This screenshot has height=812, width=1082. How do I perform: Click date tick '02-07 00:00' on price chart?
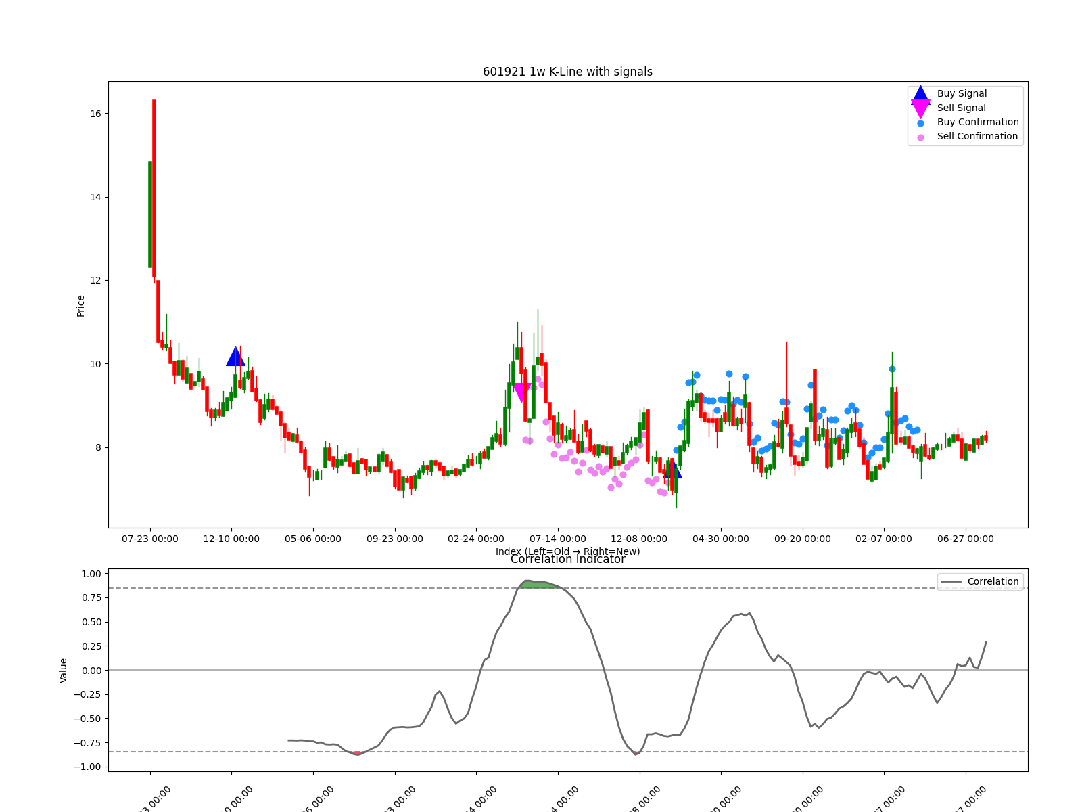coord(884,539)
